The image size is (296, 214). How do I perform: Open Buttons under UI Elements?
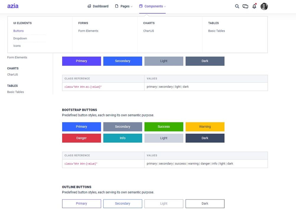click(x=18, y=31)
